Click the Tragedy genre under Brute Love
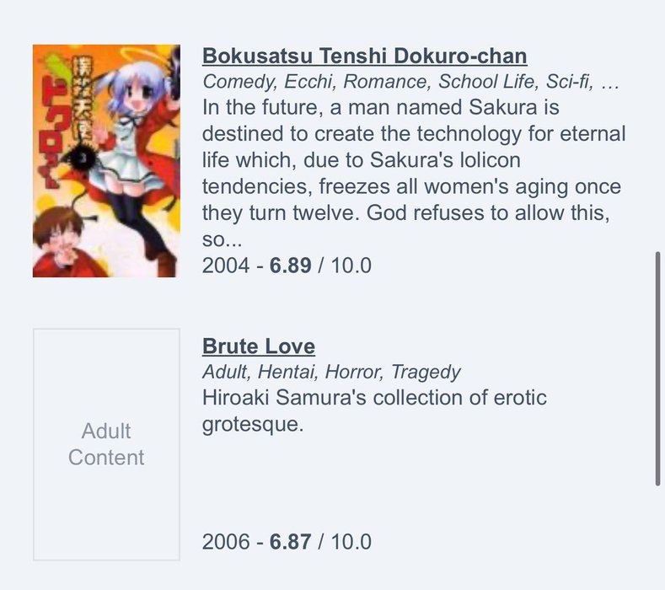The width and height of the screenshot is (665, 590). [426, 373]
